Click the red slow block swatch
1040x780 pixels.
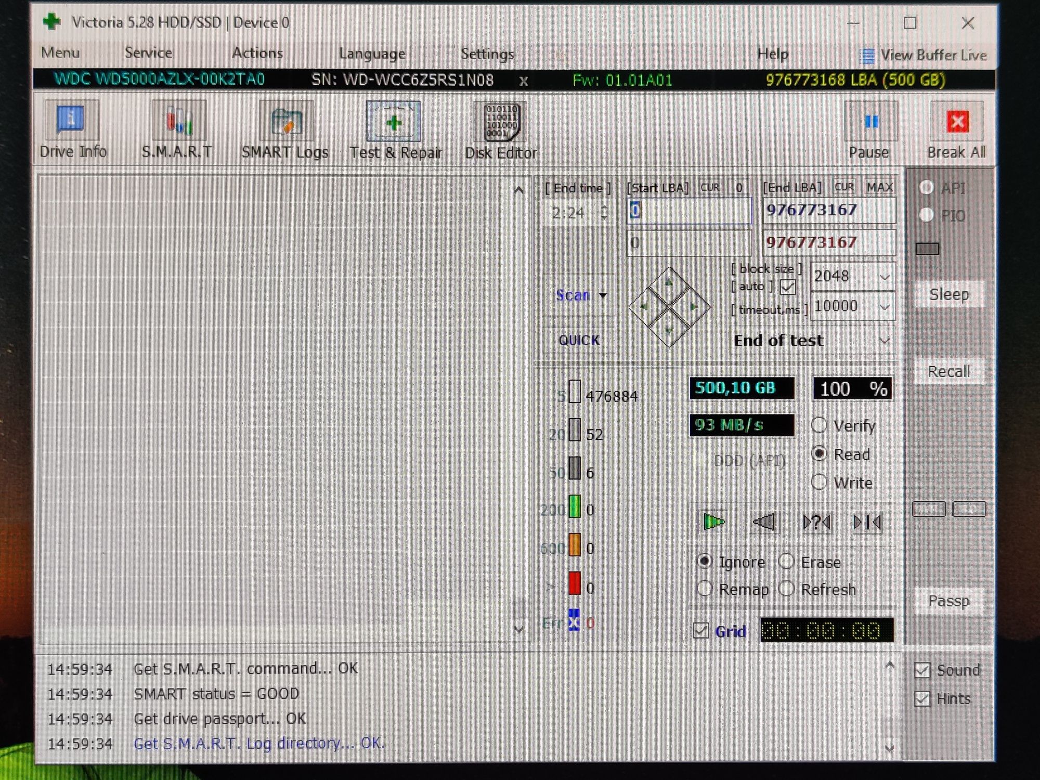[575, 583]
